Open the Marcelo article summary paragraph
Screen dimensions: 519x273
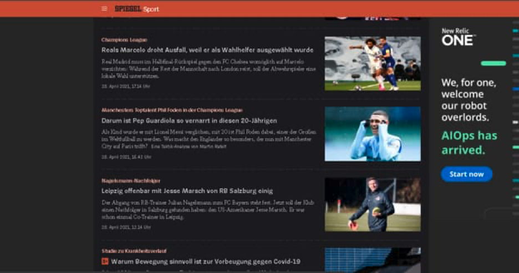[208, 69]
